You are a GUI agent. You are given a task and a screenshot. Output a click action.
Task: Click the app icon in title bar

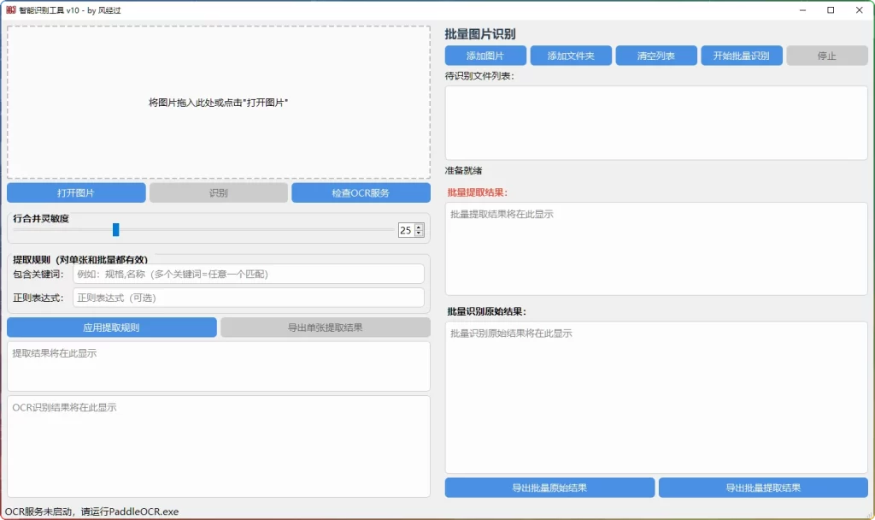pos(10,9)
